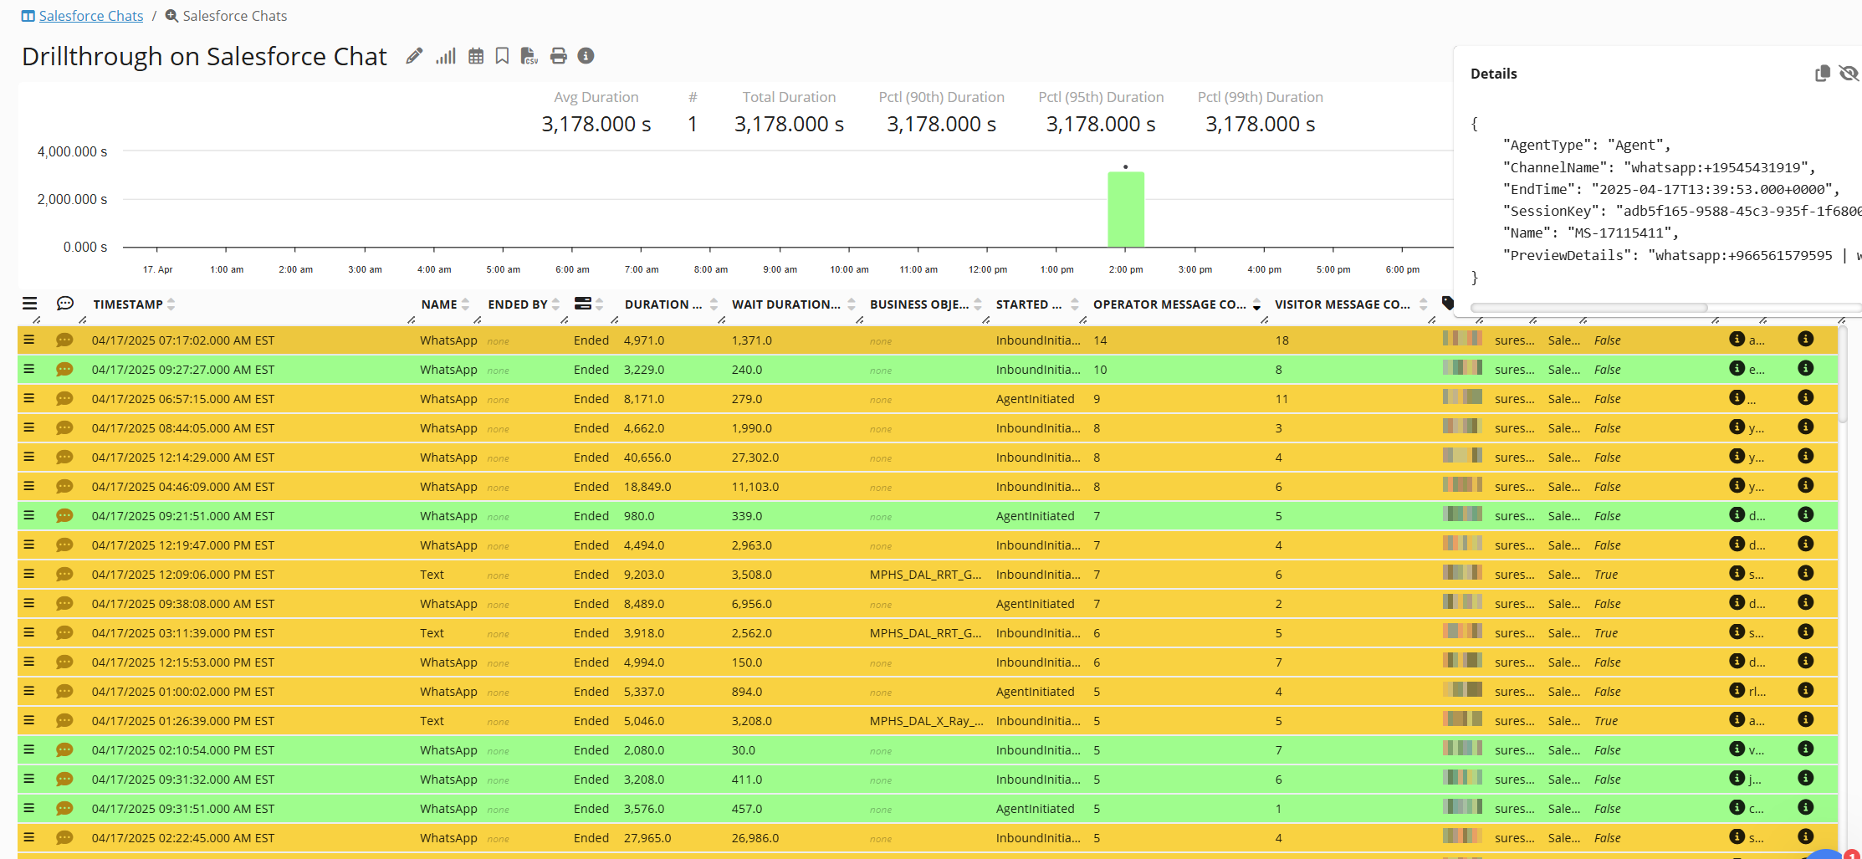This screenshot has height=859, width=1862.
Task: Open the signal bars chart icon
Action: 445,56
